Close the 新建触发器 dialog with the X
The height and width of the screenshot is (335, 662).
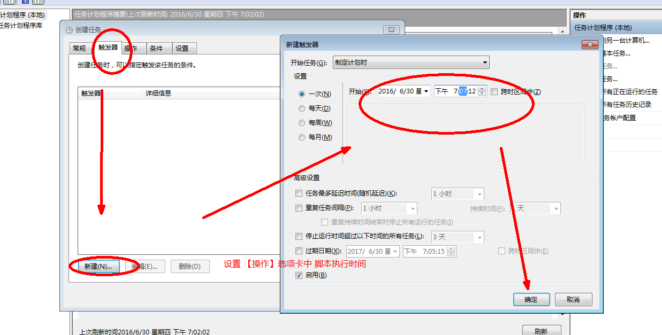[x=589, y=44]
